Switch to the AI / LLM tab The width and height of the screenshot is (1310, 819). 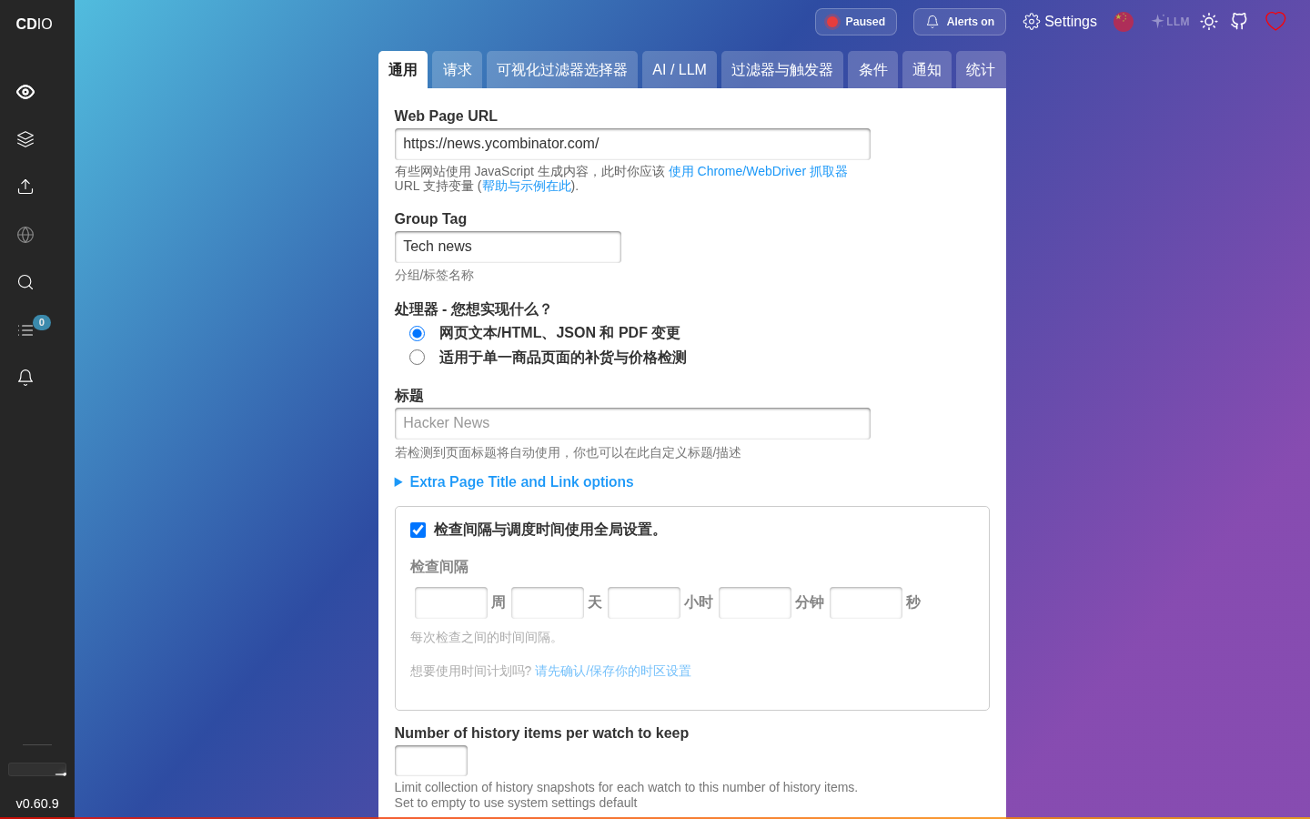tap(680, 70)
